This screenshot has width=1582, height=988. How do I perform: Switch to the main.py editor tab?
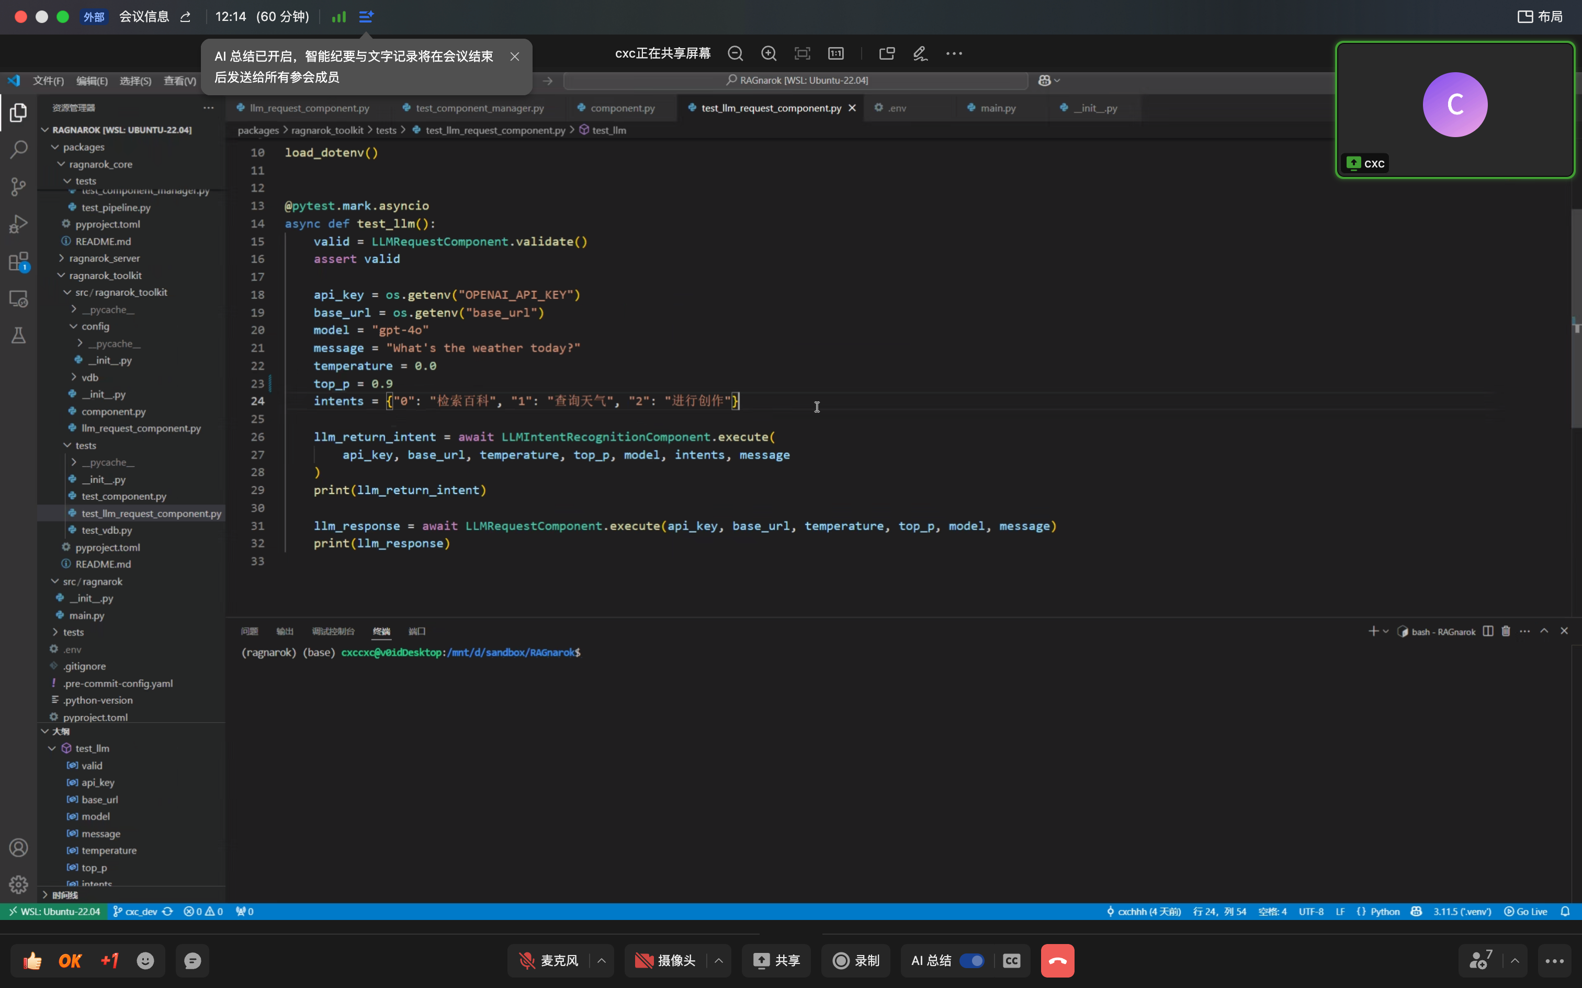click(x=997, y=108)
